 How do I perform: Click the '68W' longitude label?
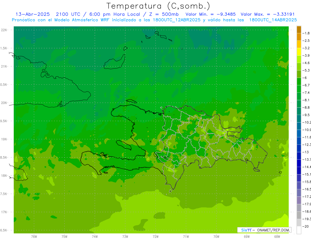277,237
